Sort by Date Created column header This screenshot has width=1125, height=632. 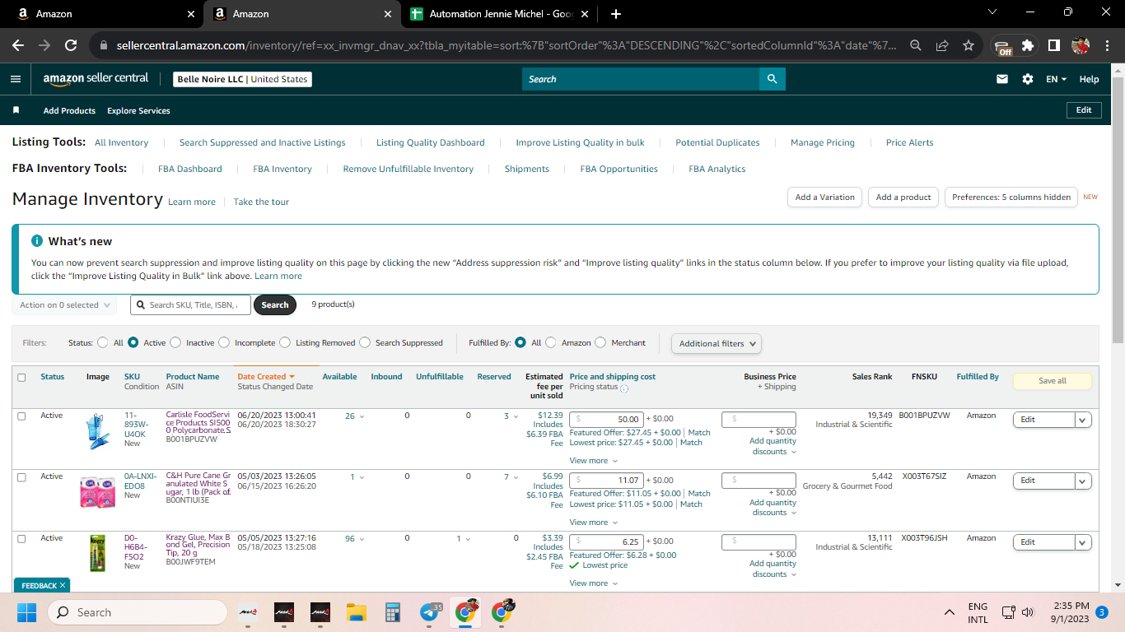pyautogui.click(x=266, y=377)
